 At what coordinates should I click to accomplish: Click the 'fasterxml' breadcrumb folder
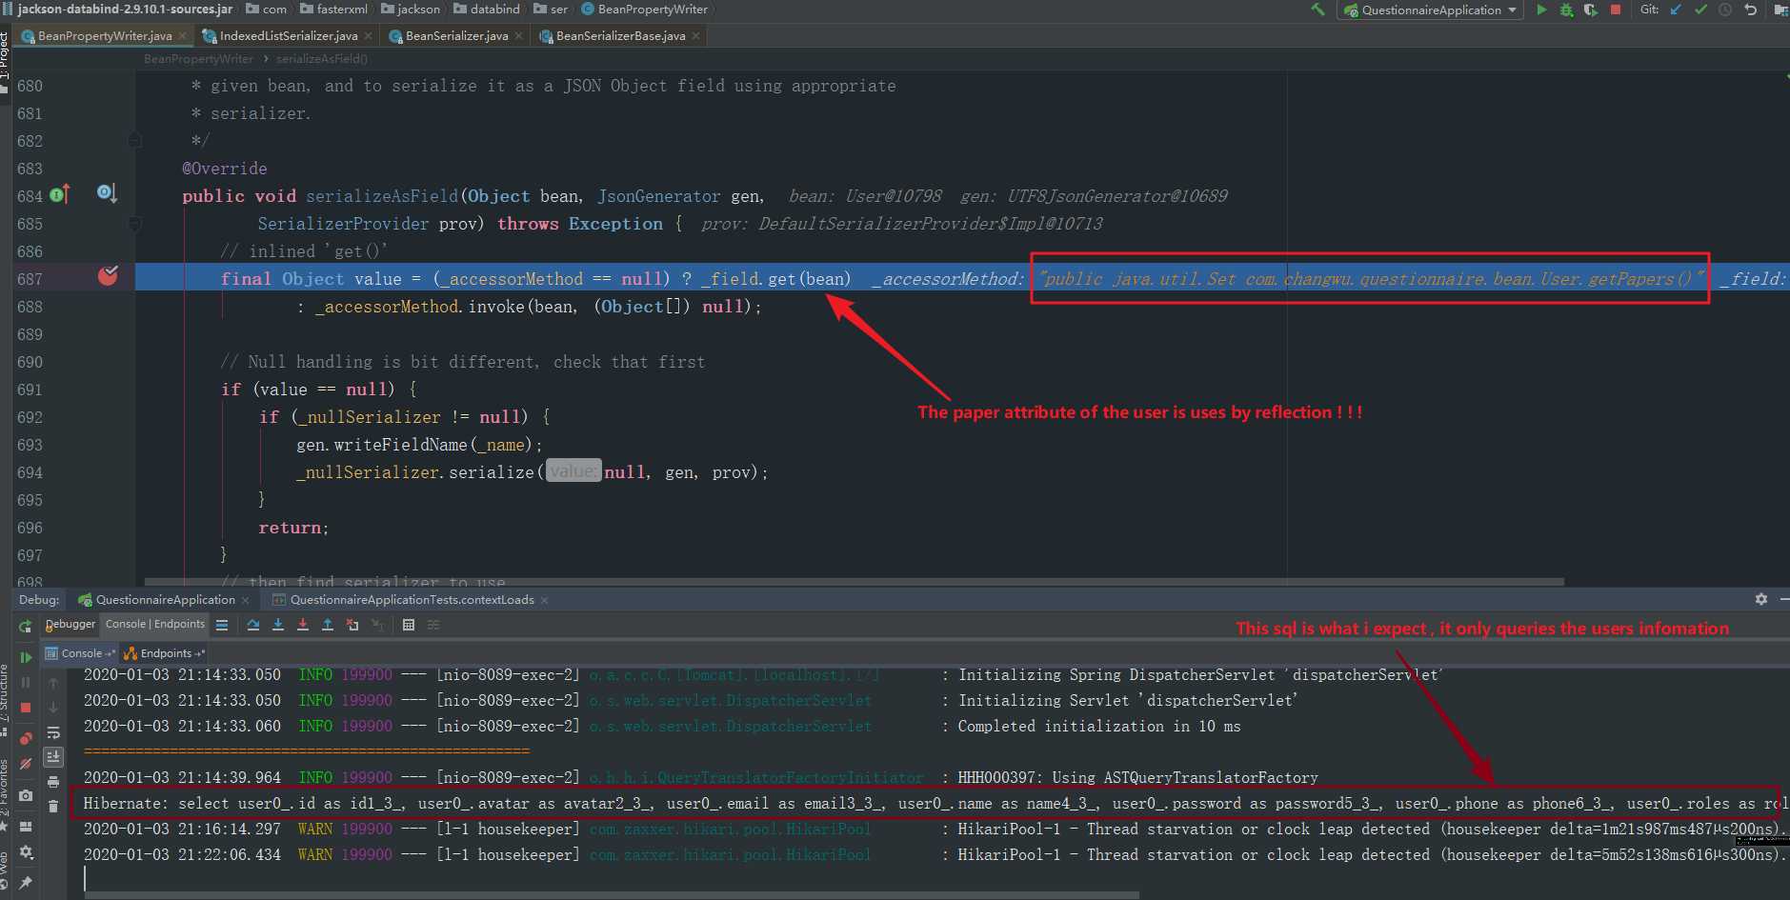333,10
